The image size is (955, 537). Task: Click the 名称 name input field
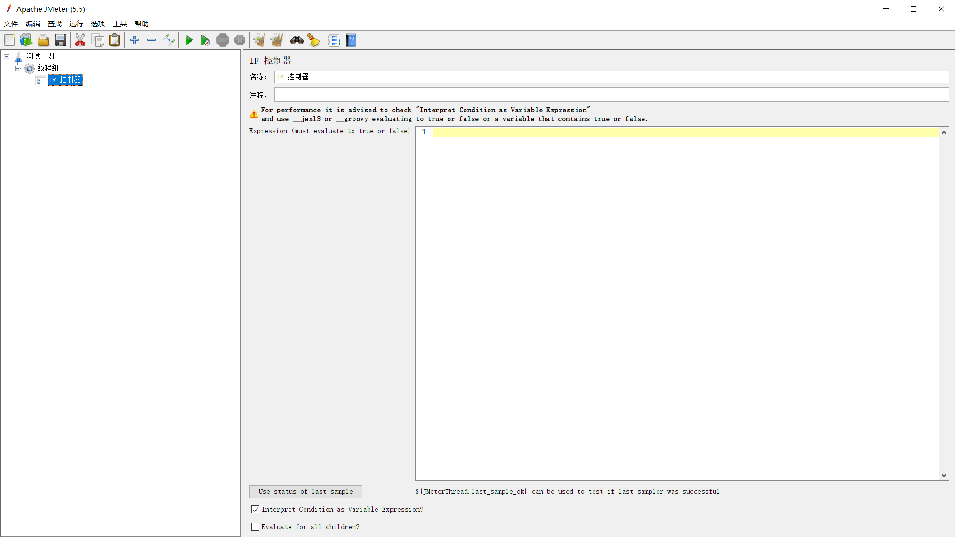[x=611, y=77]
